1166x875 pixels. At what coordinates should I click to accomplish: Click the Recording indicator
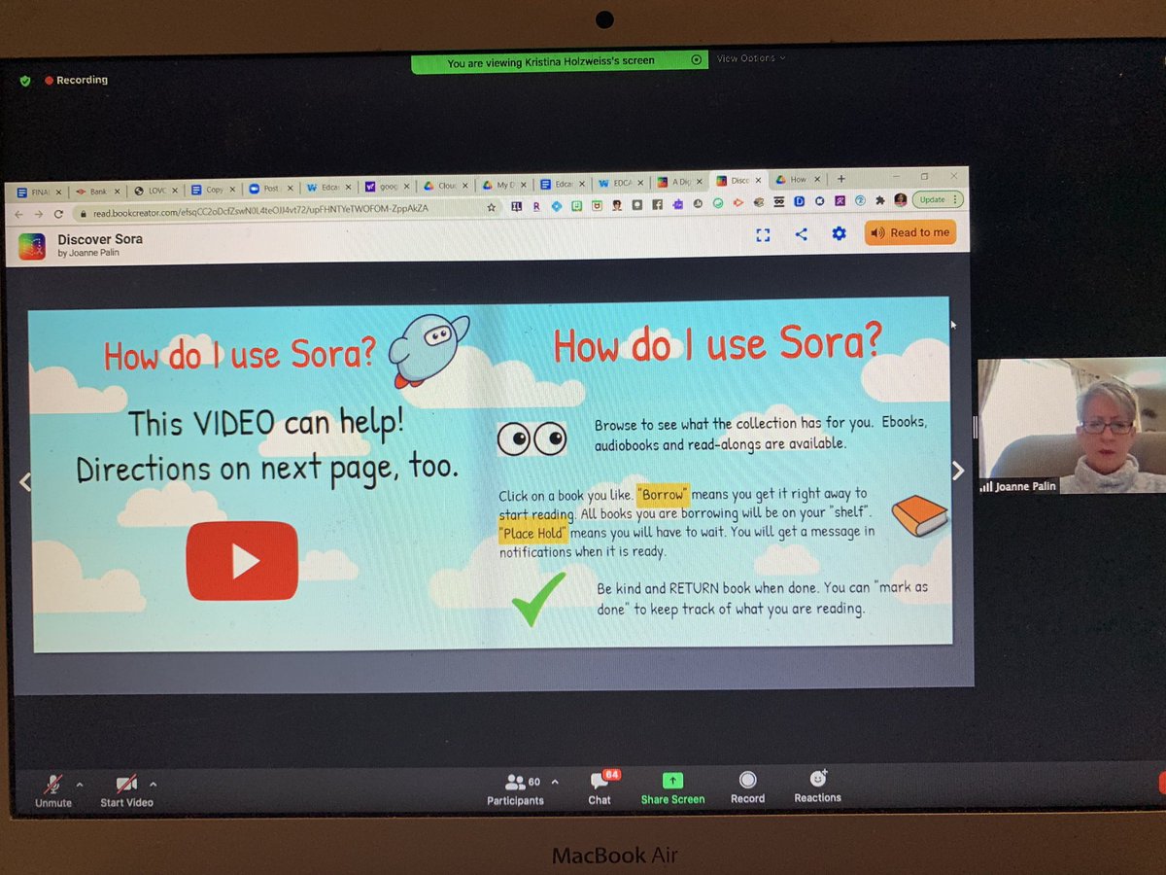77,80
